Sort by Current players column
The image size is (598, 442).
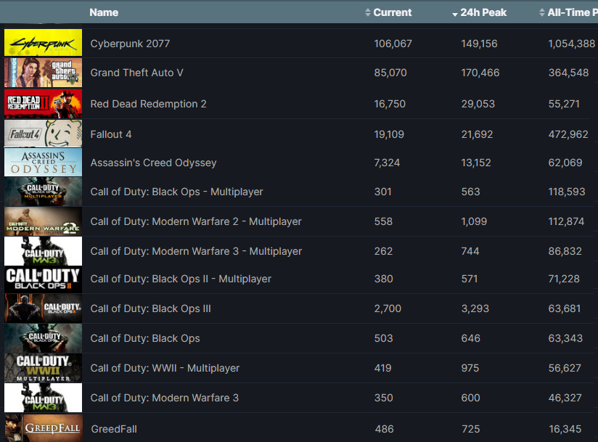pos(388,12)
